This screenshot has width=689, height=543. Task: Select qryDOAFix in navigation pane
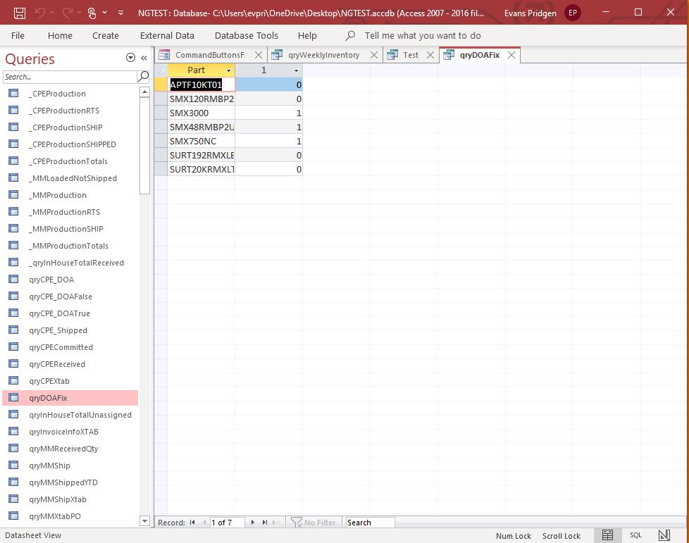point(70,398)
